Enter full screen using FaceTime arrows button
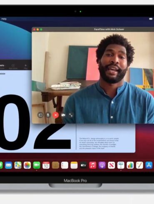The height and width of the screenshot is (204, 154). click(71, 115)
